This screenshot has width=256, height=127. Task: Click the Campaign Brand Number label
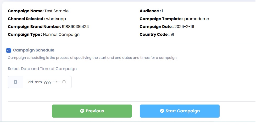pyautogui.click(x=35, y=27)
